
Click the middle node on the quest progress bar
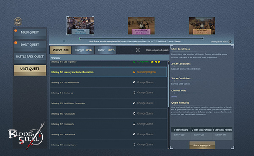141,38
